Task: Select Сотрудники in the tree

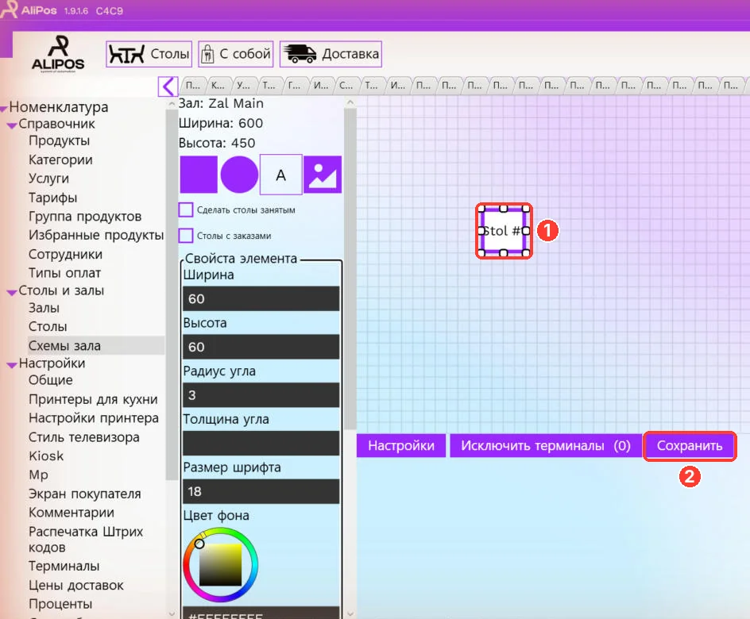Action: point(65,254)
